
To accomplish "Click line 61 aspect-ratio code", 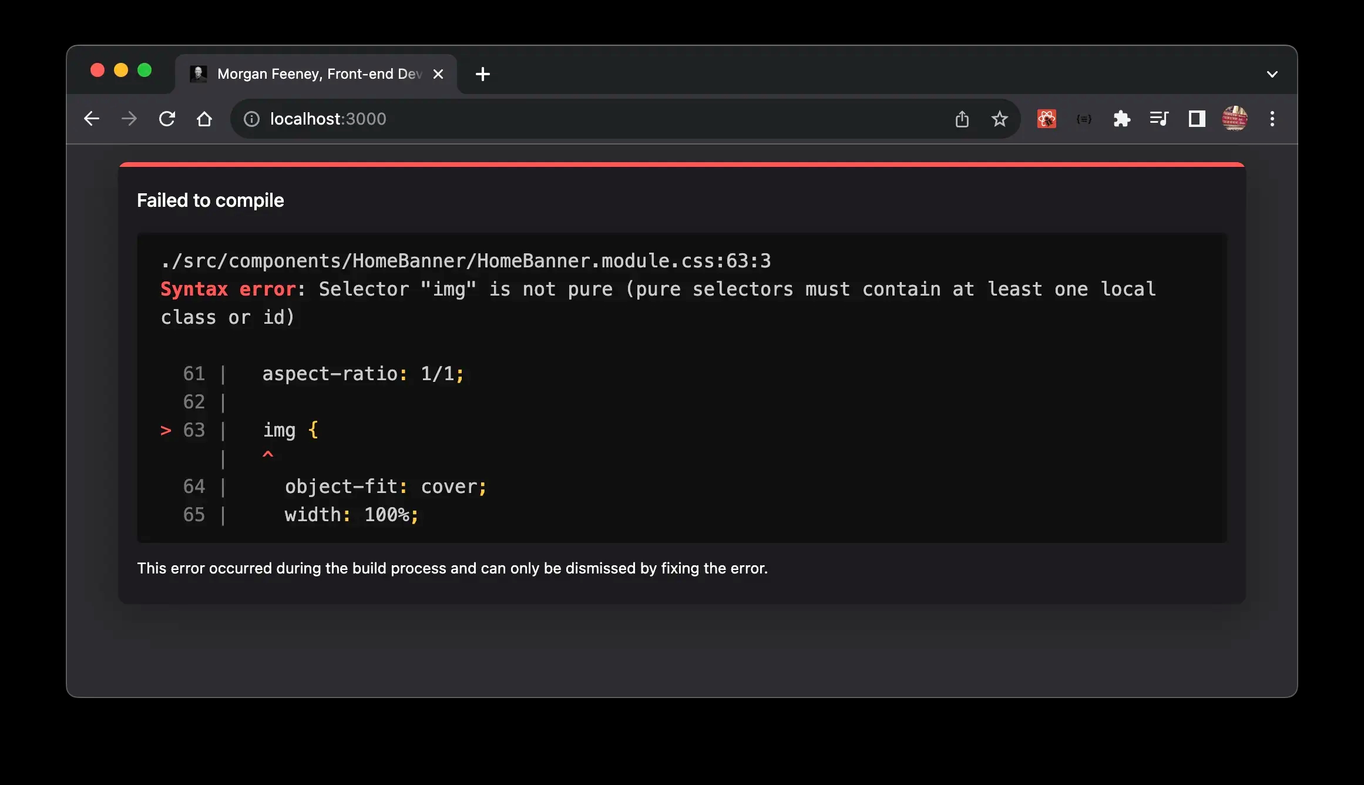I will 363,374.
